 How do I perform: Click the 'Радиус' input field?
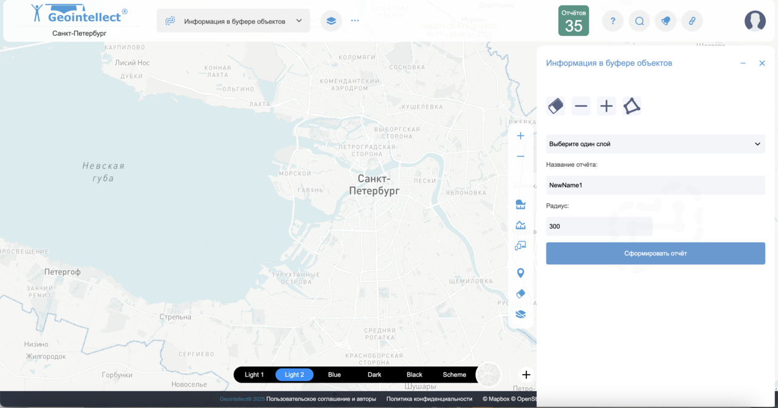599,226
